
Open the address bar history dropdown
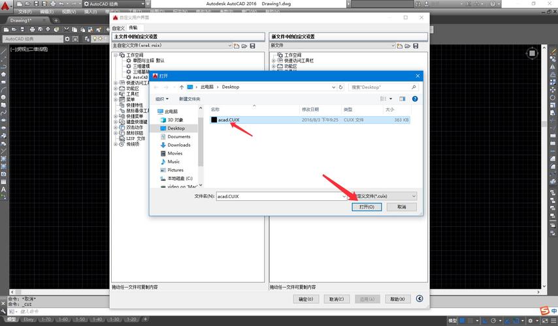(x=333, y=87)
